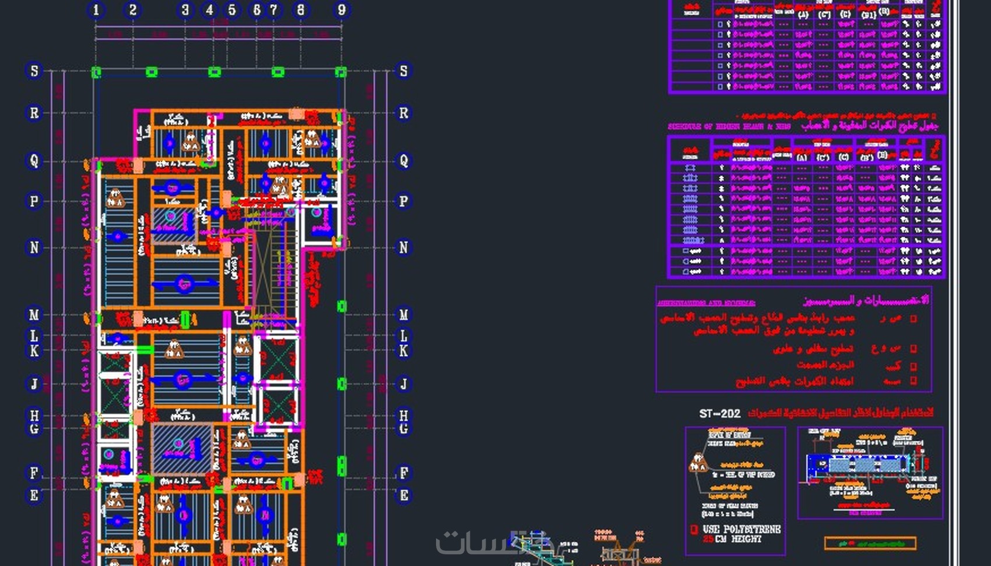Click first red square in abbreviations legend
Viewport: 991px width, 566px height.
913,319
